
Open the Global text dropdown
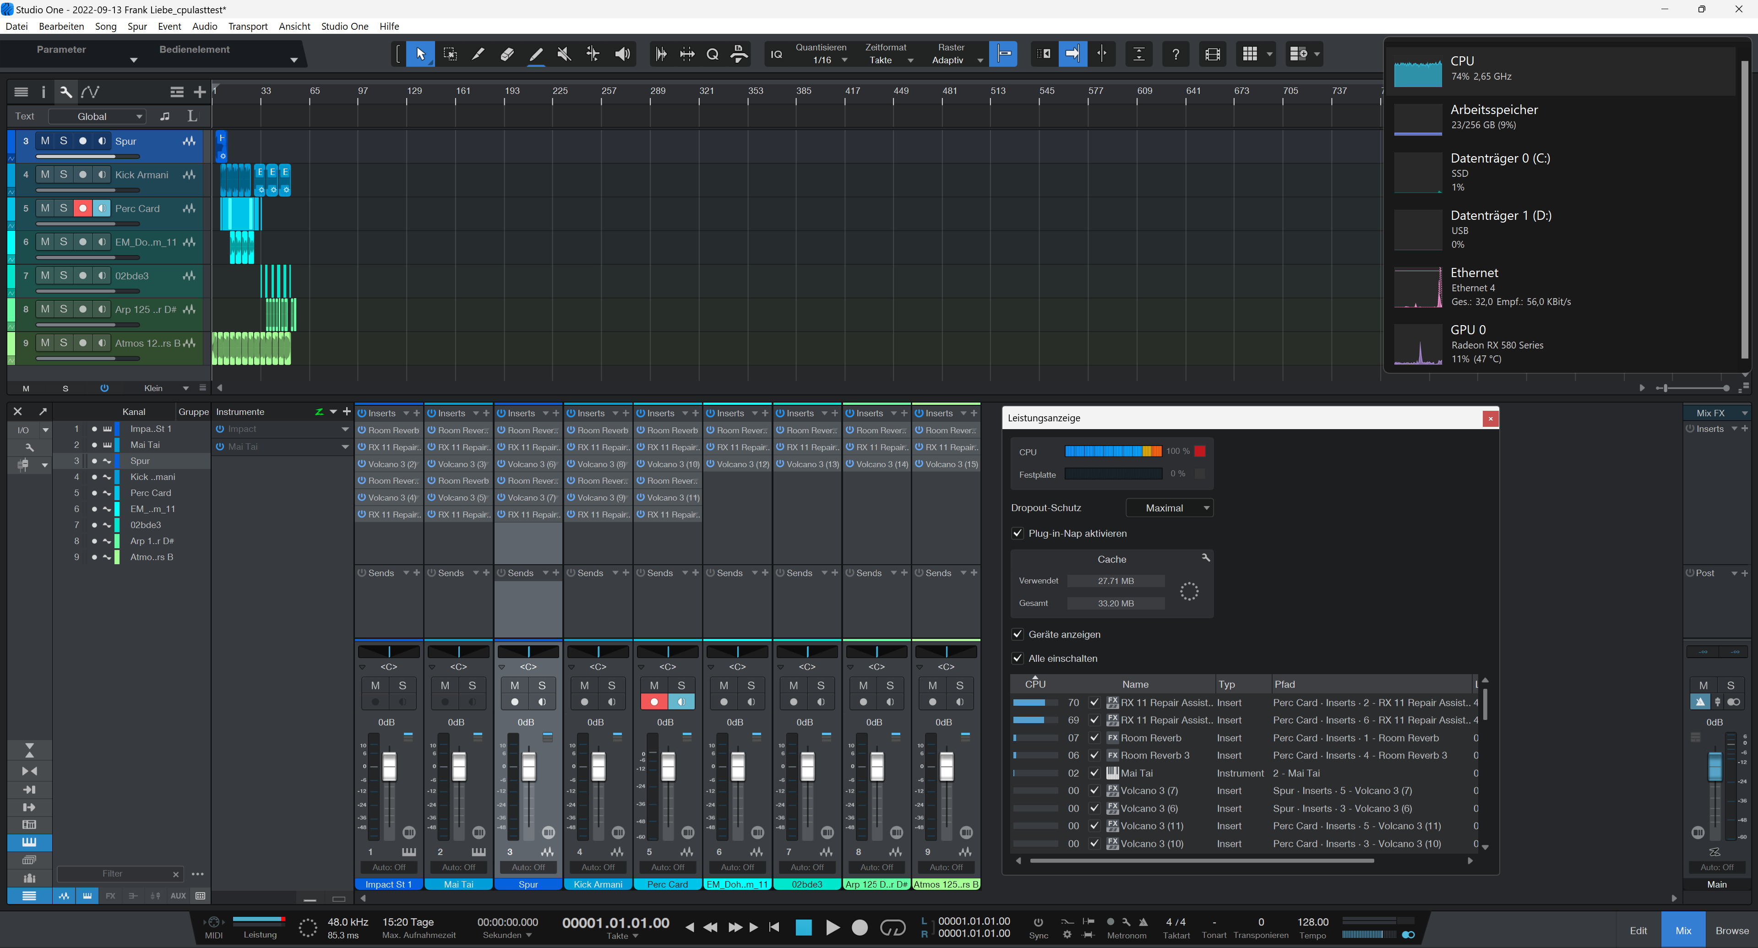pos(98,117)
